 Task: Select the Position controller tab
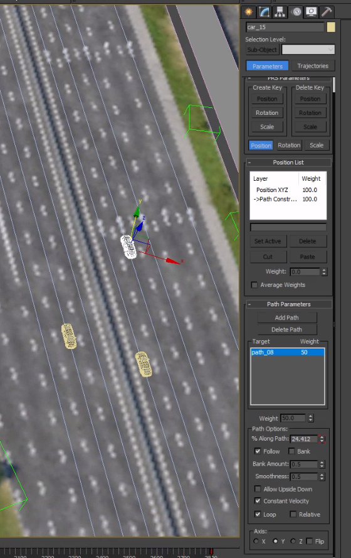click(261, 146)
